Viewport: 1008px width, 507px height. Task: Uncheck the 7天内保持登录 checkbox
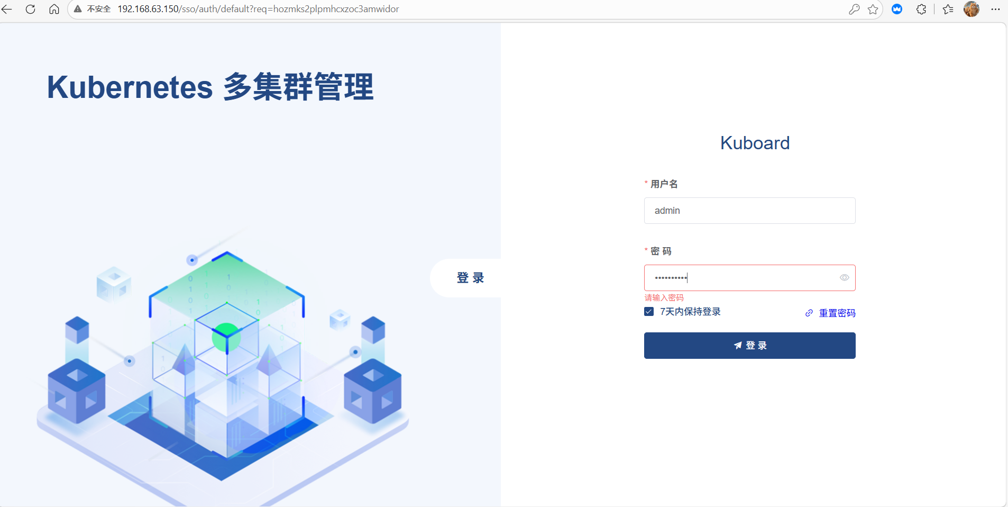tap(649, 312)
